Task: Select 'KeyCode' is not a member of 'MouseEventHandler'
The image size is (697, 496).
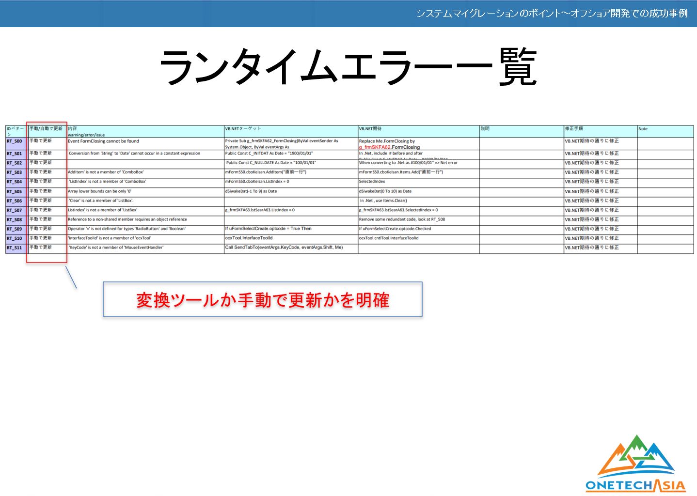Action: click(145, 248)
